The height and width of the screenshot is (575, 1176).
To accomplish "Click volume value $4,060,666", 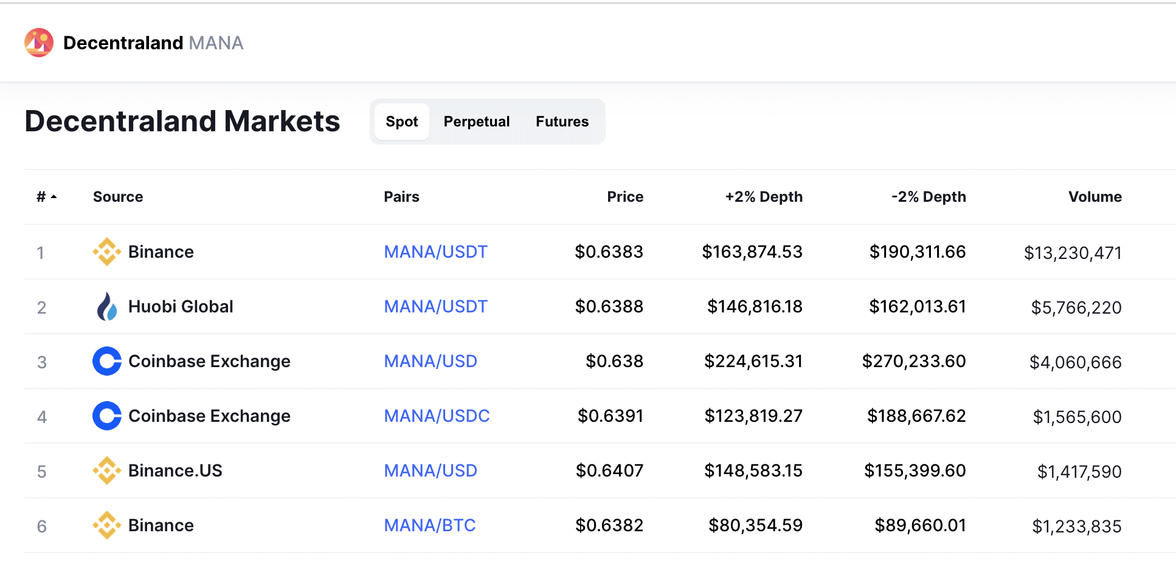I will [1076, 362].
